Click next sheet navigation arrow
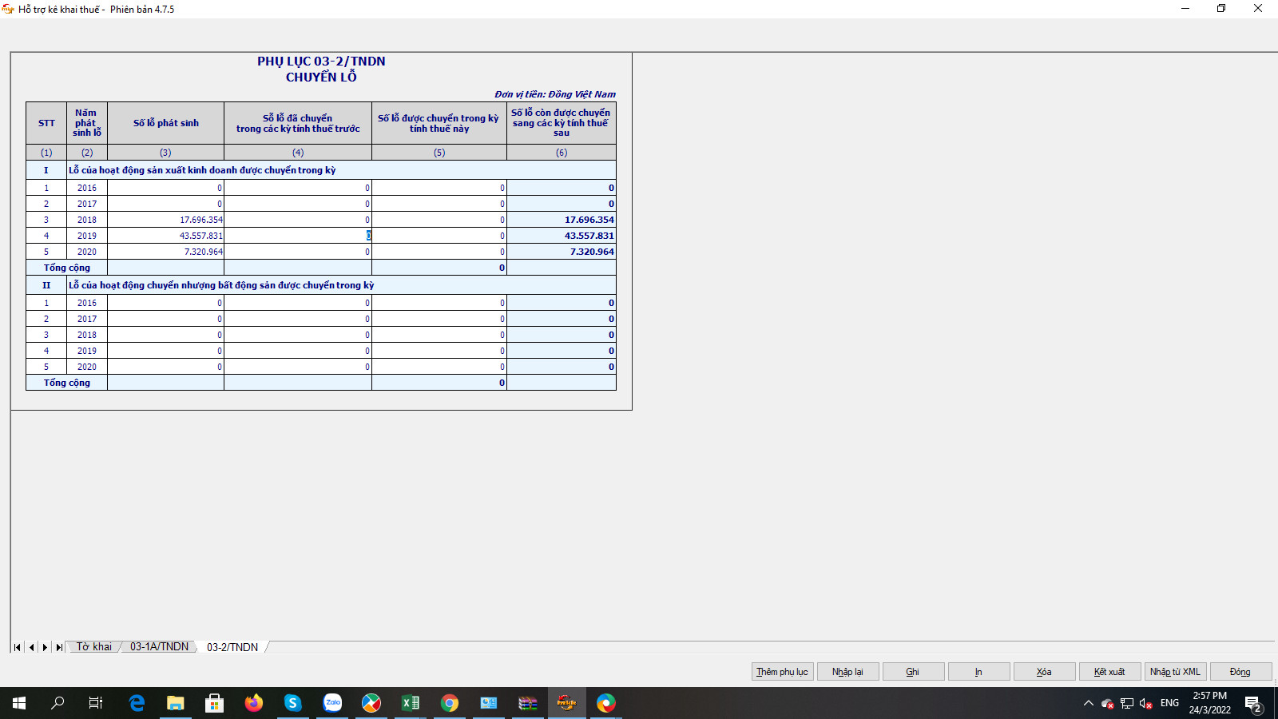This screenshot has height=719, width=1278. [45, 647]
